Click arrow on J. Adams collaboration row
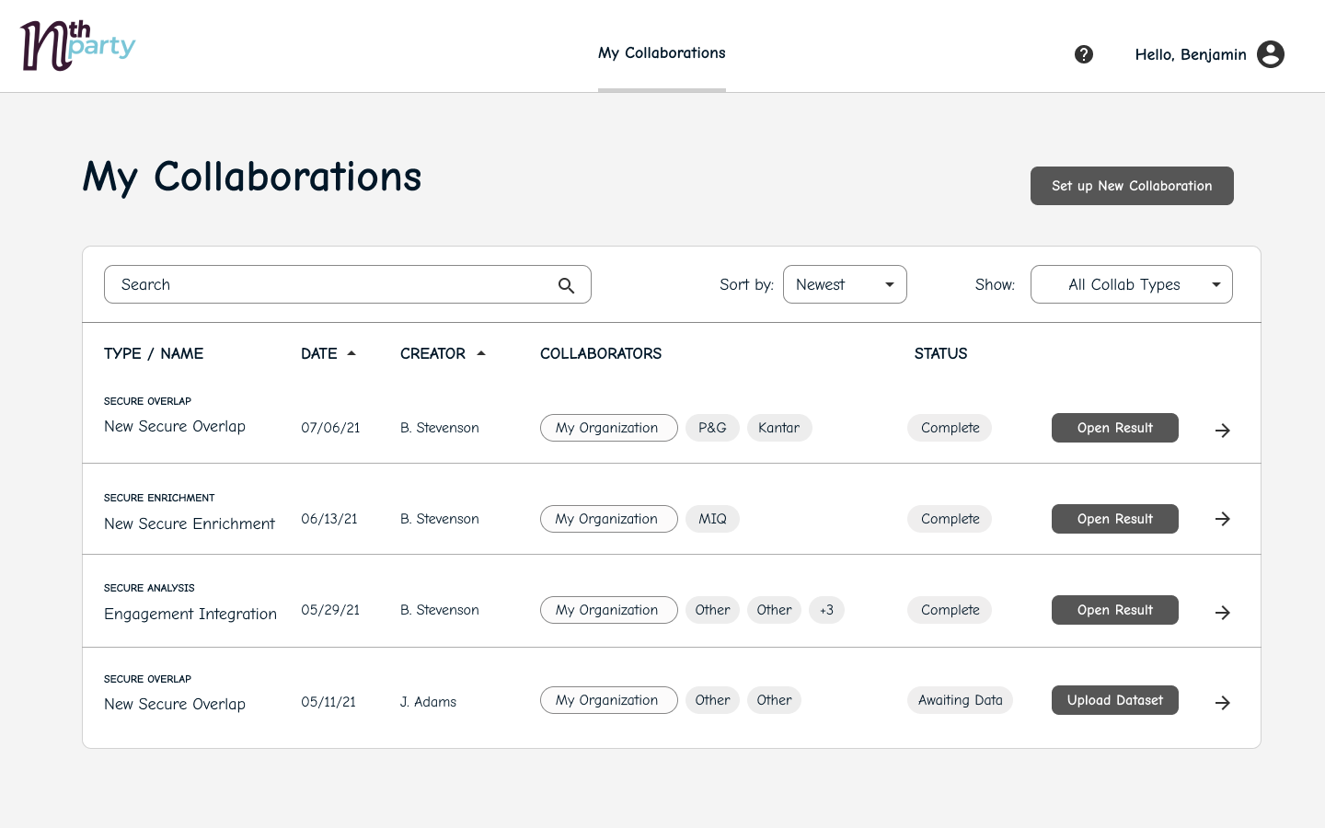Viewport: 1325px width, 828px height. (1222, 703)
